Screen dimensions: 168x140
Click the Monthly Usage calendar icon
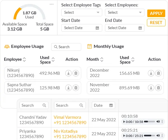[x=90, y=46]
